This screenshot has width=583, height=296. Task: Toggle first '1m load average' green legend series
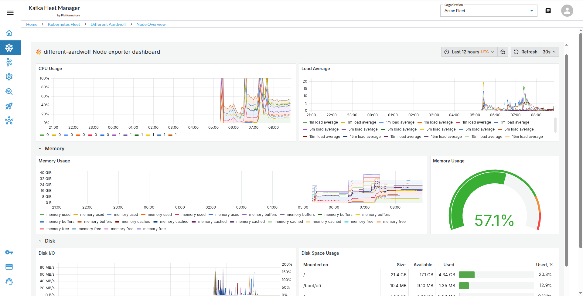[320, 122]
